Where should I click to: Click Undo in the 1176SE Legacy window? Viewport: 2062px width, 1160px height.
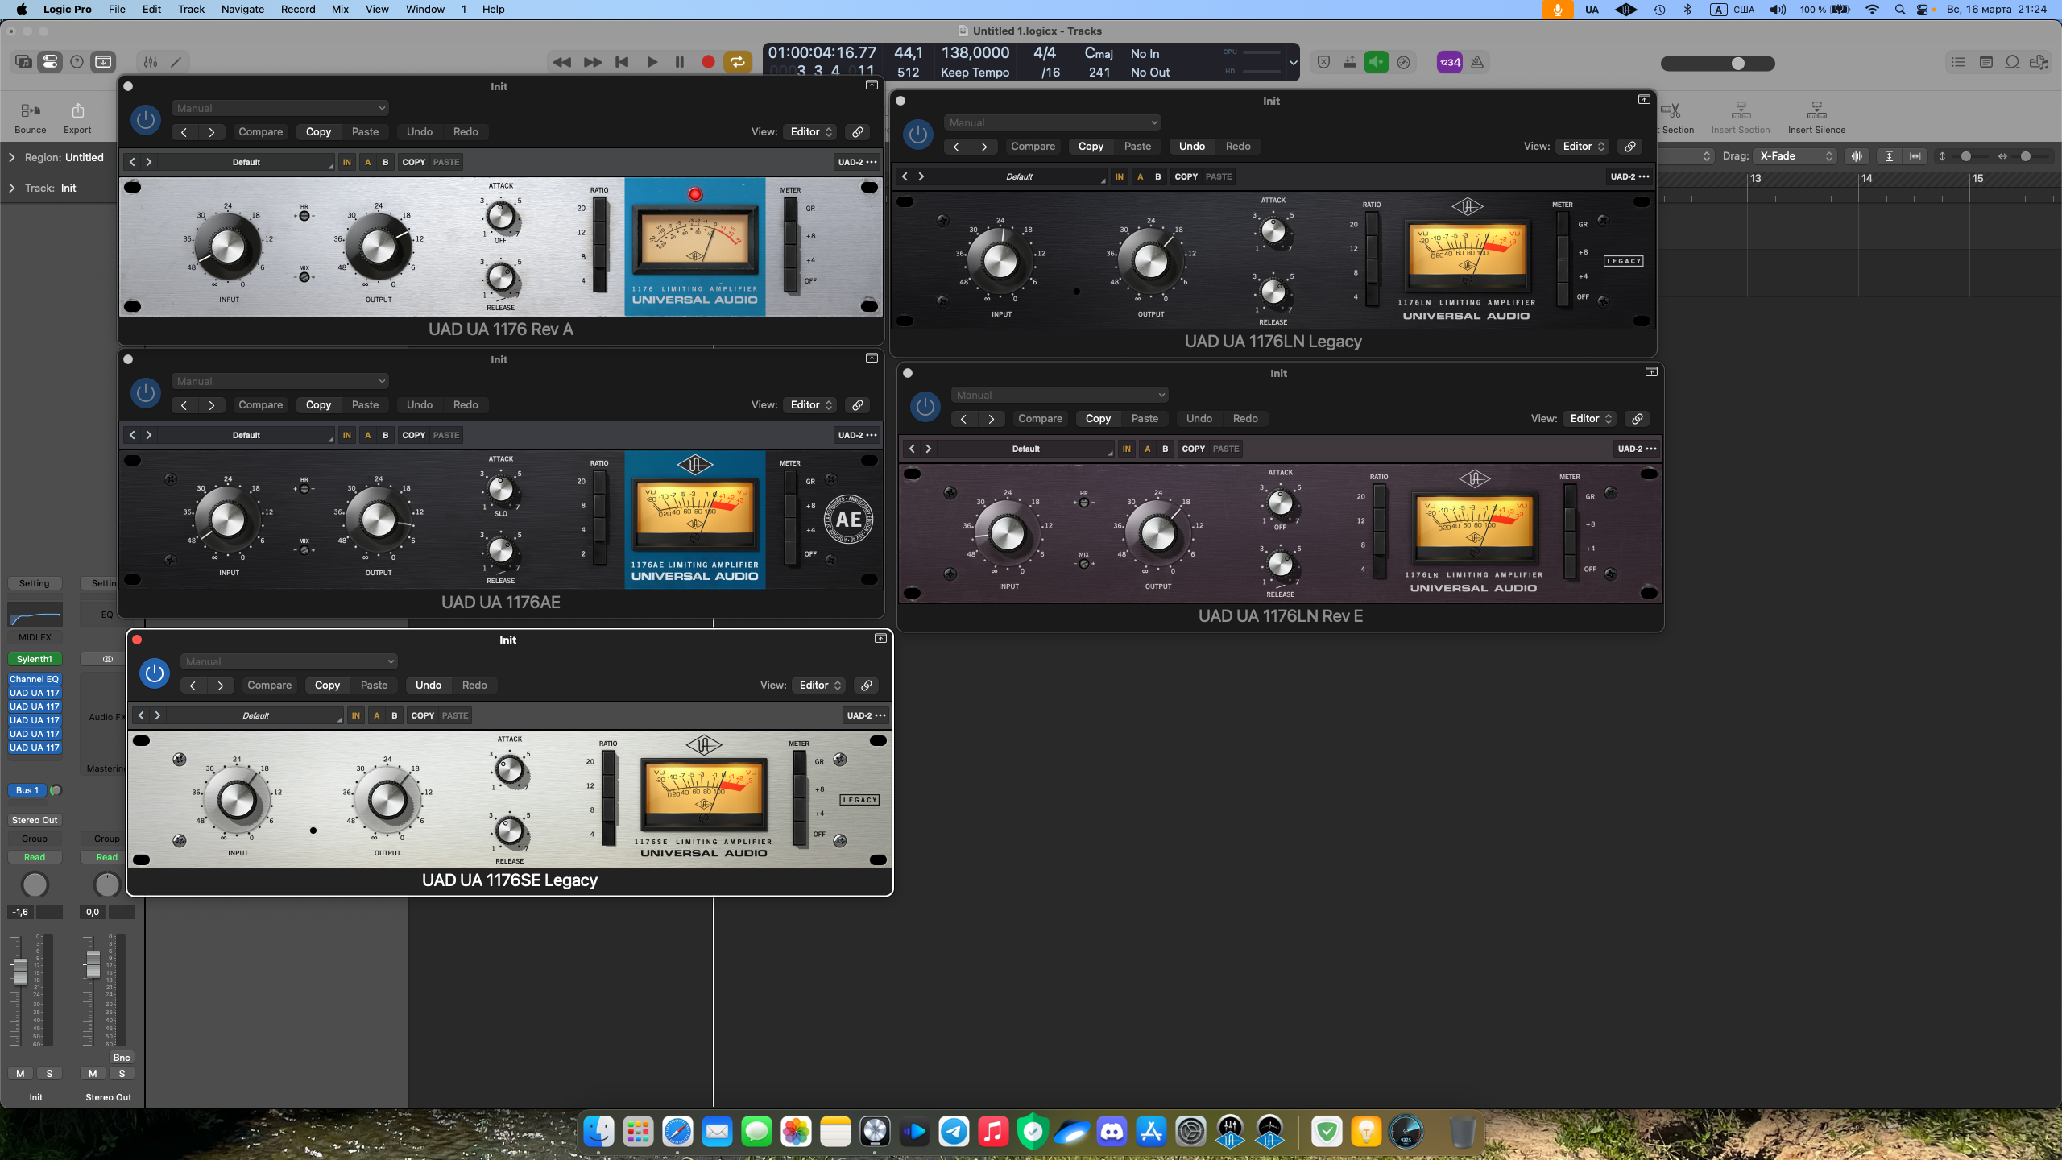(x=428, y=686)
